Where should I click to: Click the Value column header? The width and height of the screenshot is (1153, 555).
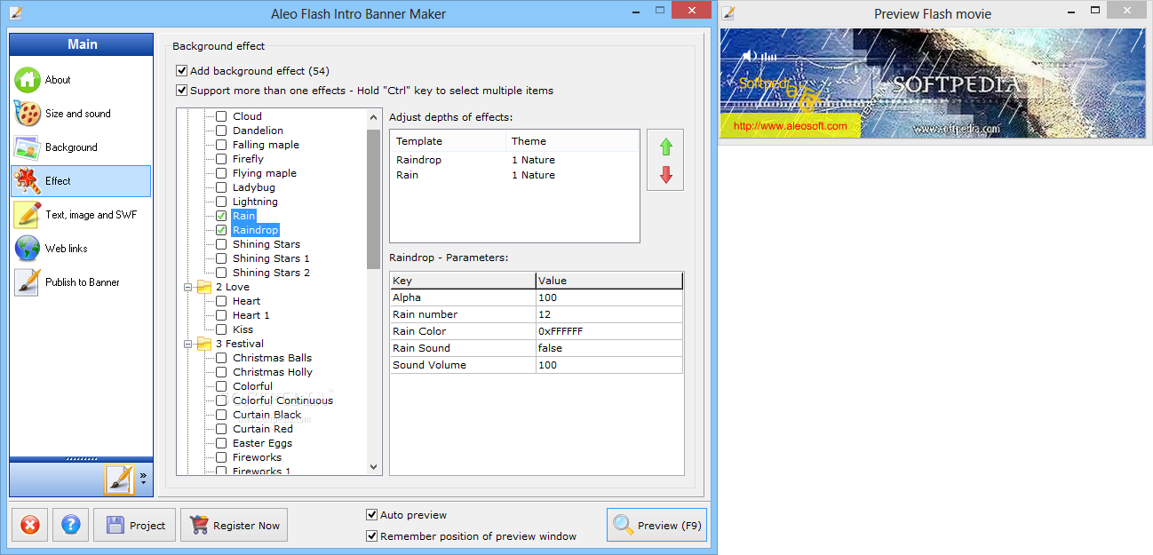[609, 281]
